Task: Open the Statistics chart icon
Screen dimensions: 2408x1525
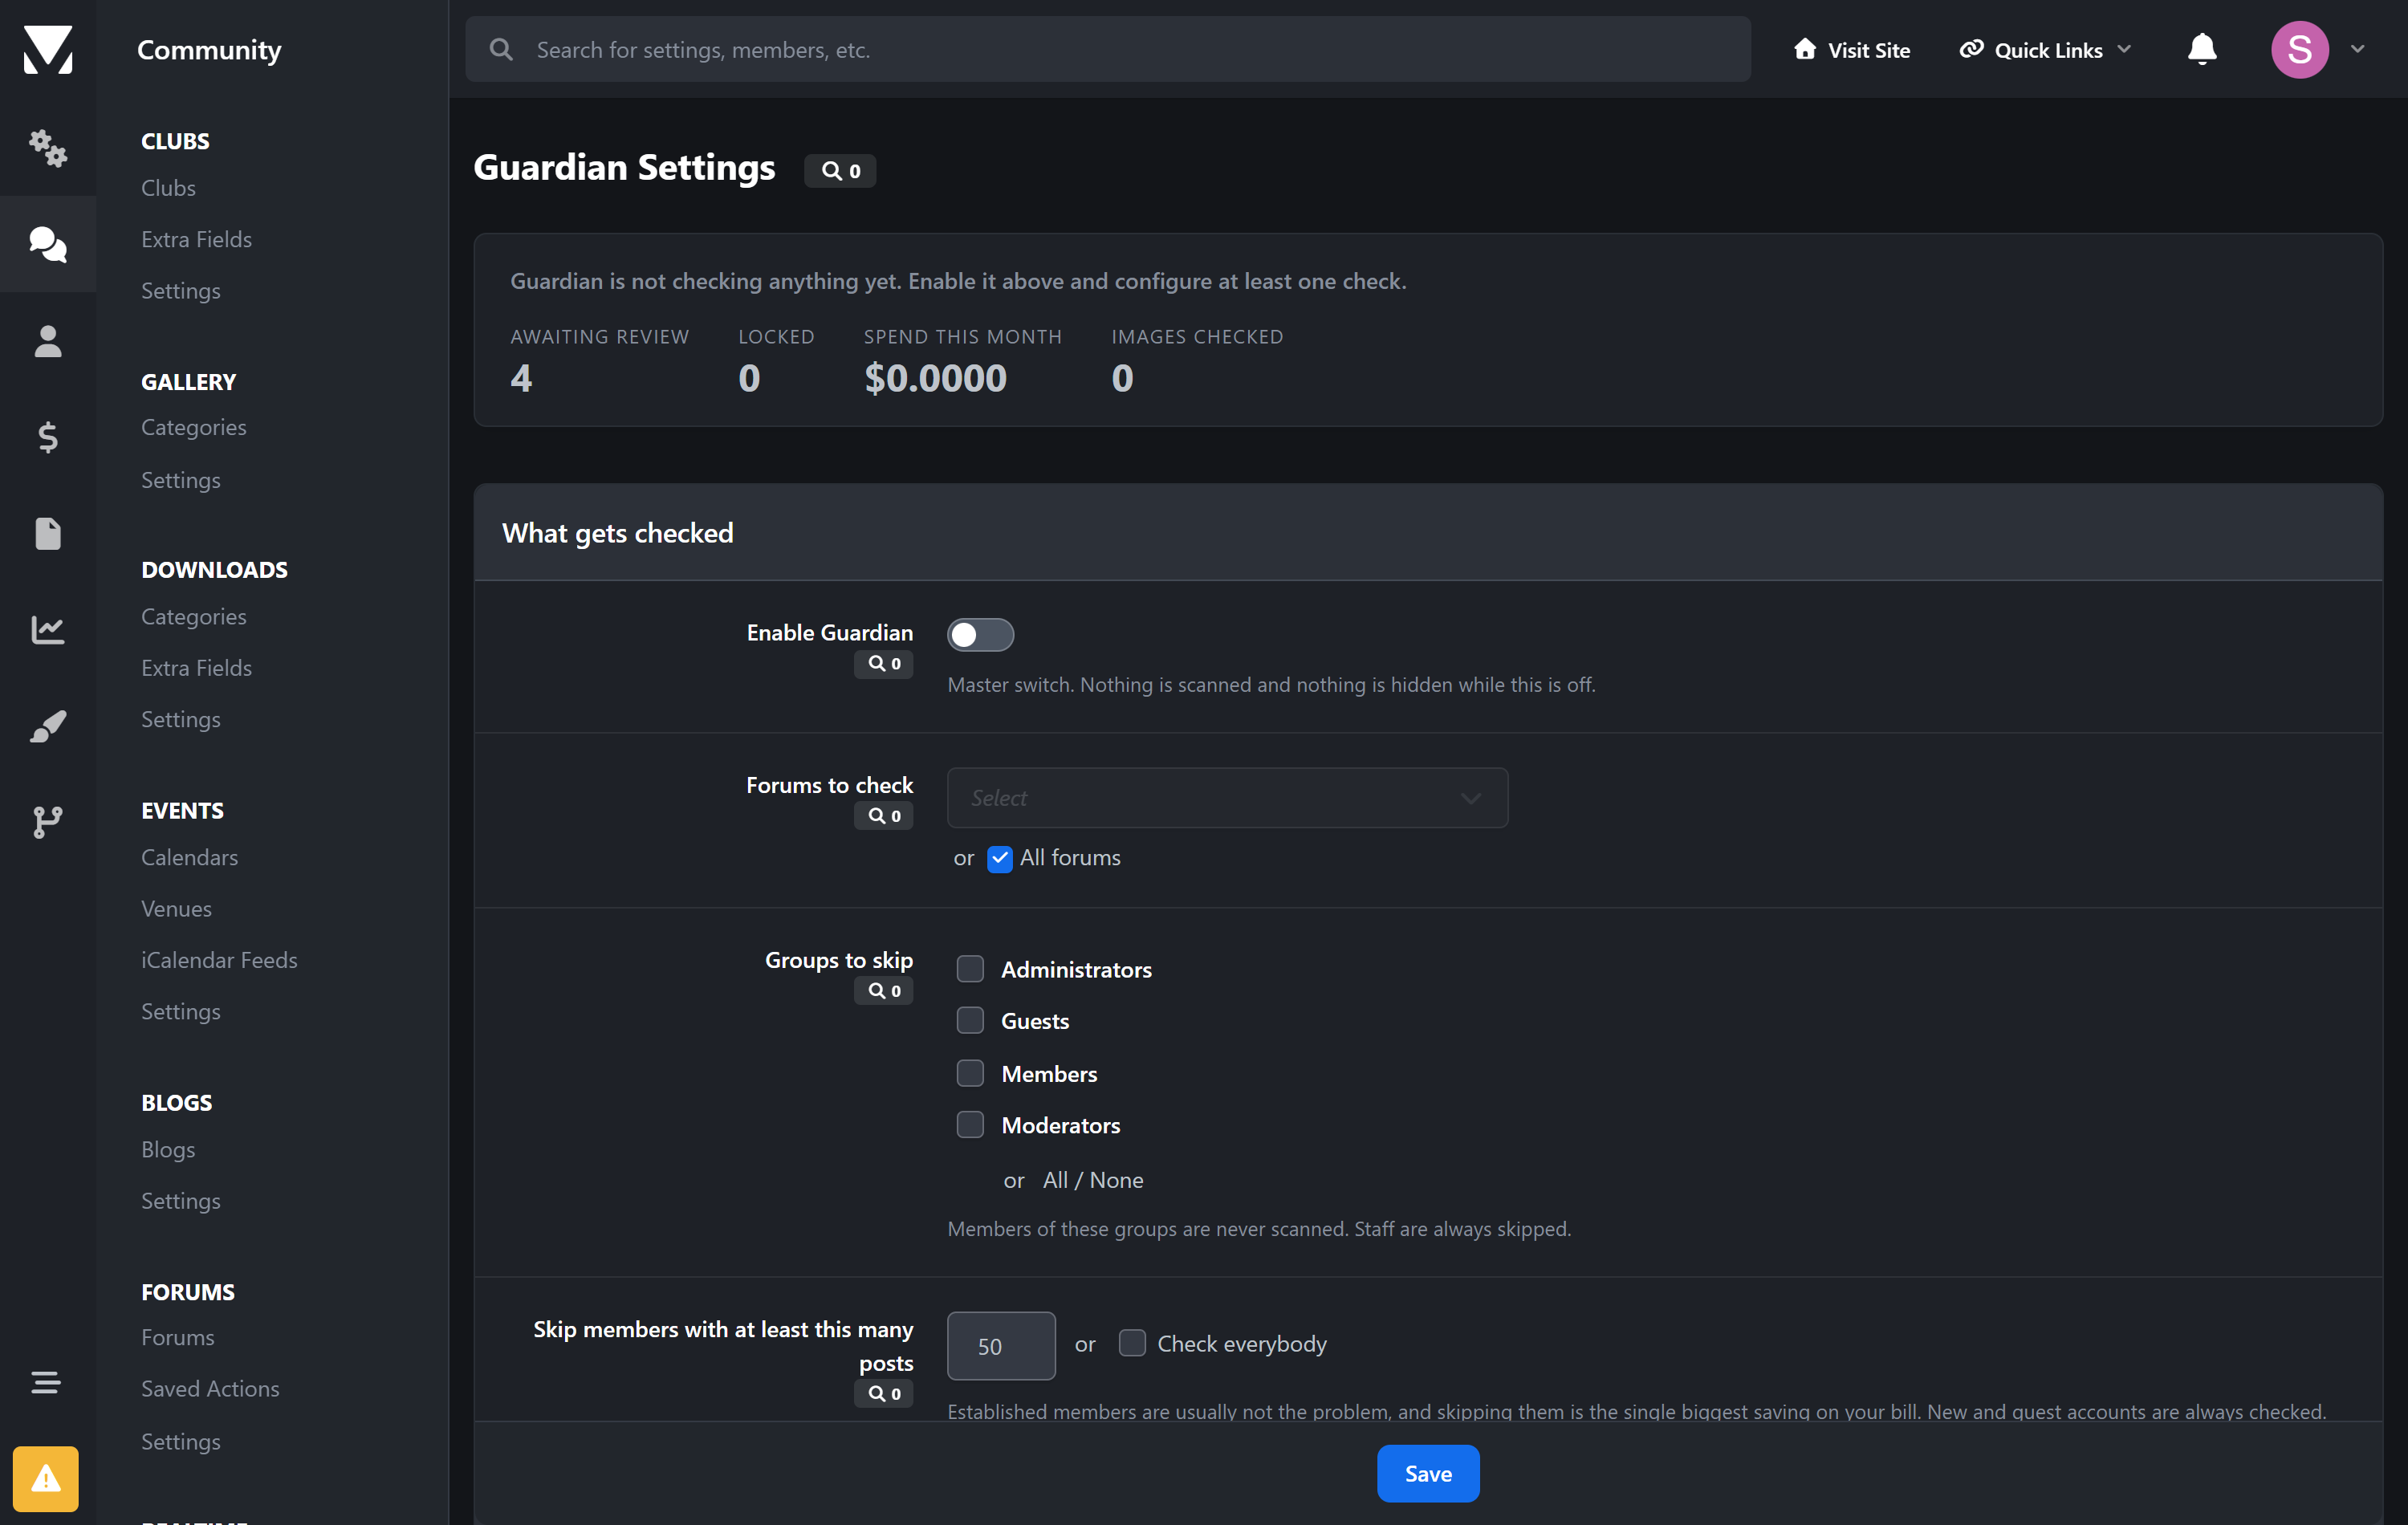Action: pyautogui.click(x=47, y=629)
